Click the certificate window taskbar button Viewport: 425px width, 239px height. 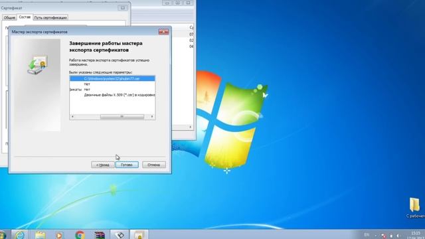click(139, 234)
